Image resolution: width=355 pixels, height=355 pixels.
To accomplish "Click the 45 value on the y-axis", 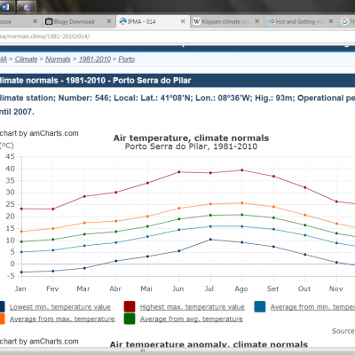I will tap(10, 156).
